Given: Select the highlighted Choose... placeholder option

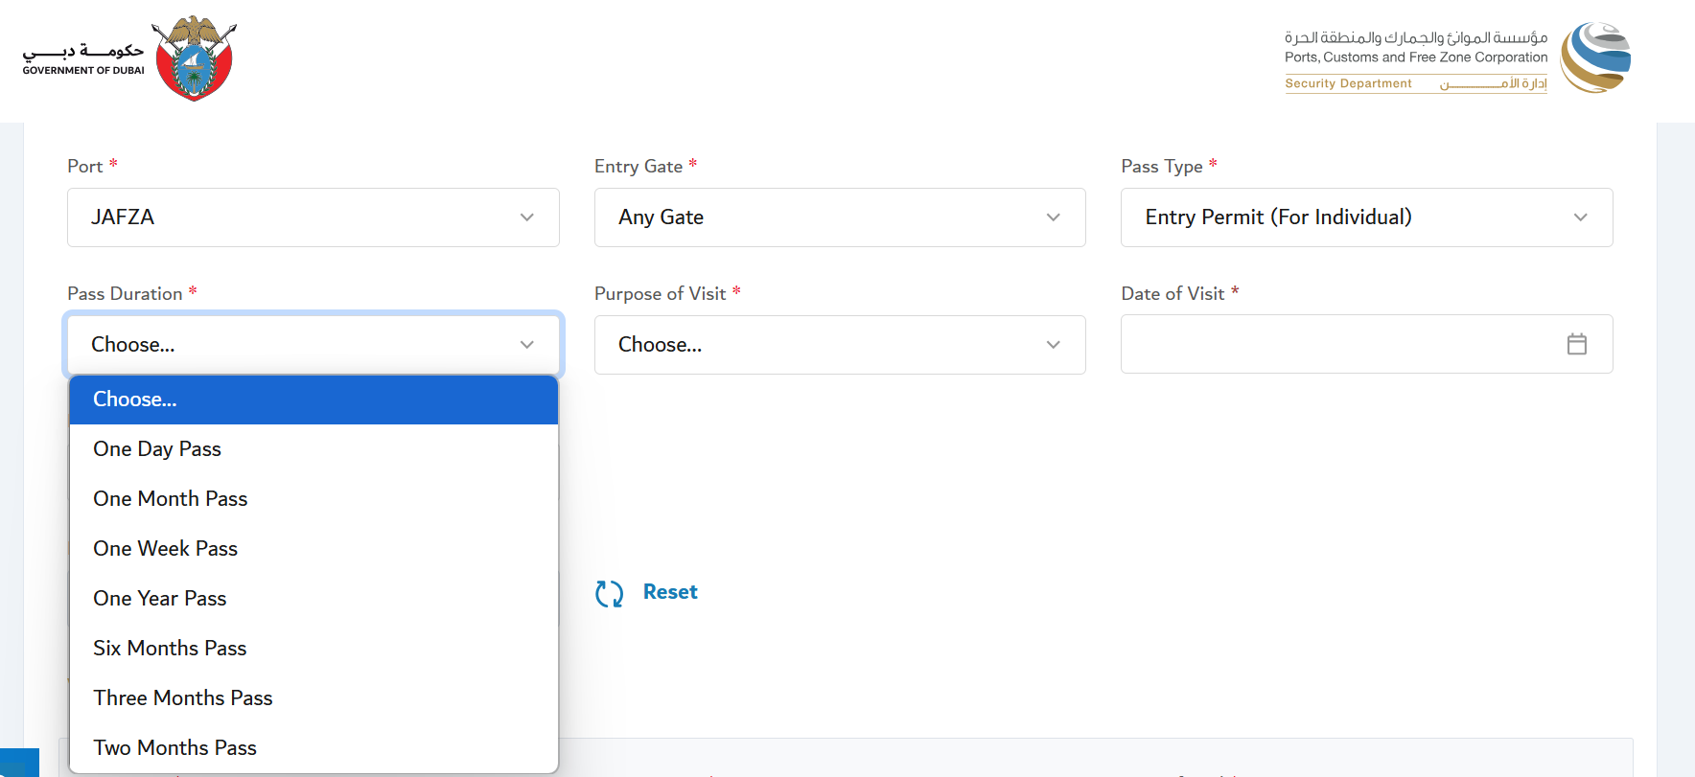Looking at the screenshot, I should click(x=135, y=400).
